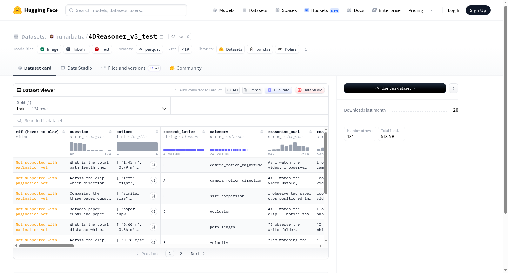
Task: Sort by the correct_letter column
Action: pos(204,132)
